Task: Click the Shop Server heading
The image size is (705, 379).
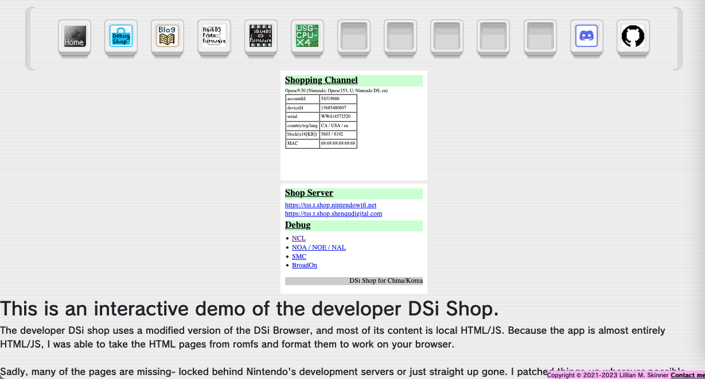Action: (x=309, y=193)
